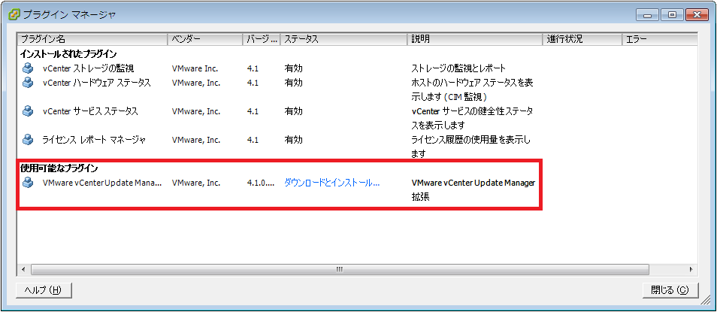Screen dimensions: 717x312
Task: Click the ストレージの監視とレポート description
Action: [x=458, y=68]
